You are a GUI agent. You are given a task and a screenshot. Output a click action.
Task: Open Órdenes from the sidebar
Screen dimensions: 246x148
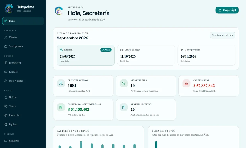(23, 97)
